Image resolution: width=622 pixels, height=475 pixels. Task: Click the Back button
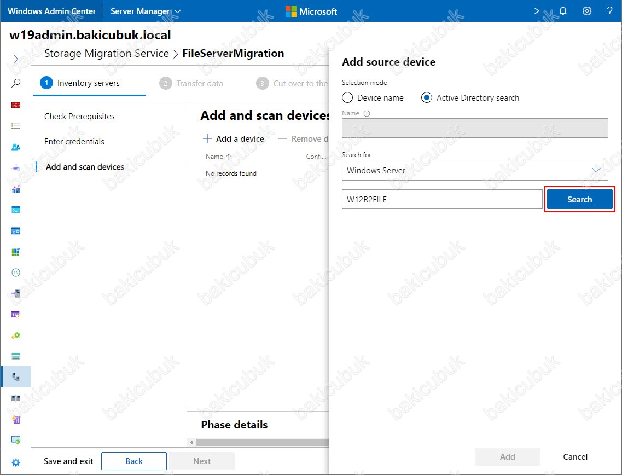click(134, 461)
